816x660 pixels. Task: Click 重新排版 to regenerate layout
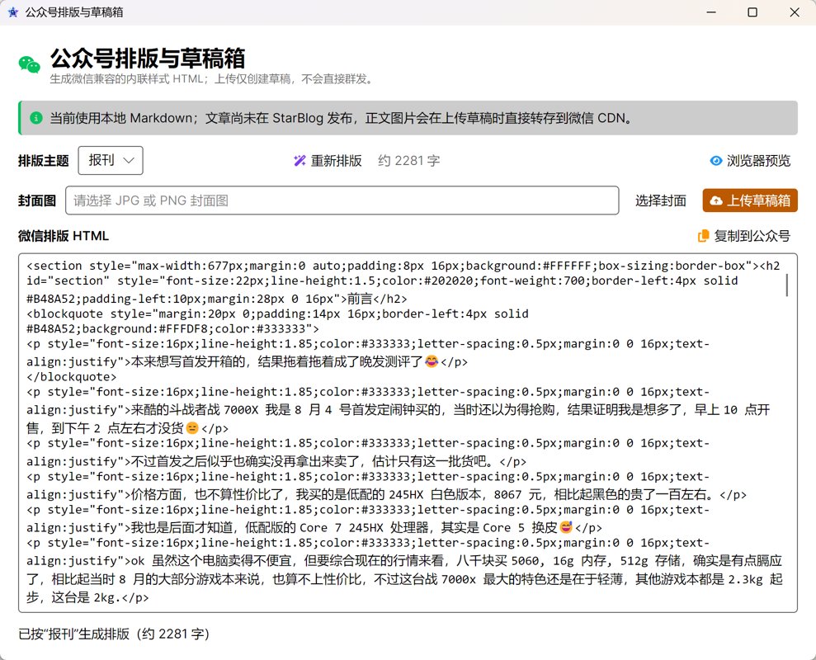328,161
